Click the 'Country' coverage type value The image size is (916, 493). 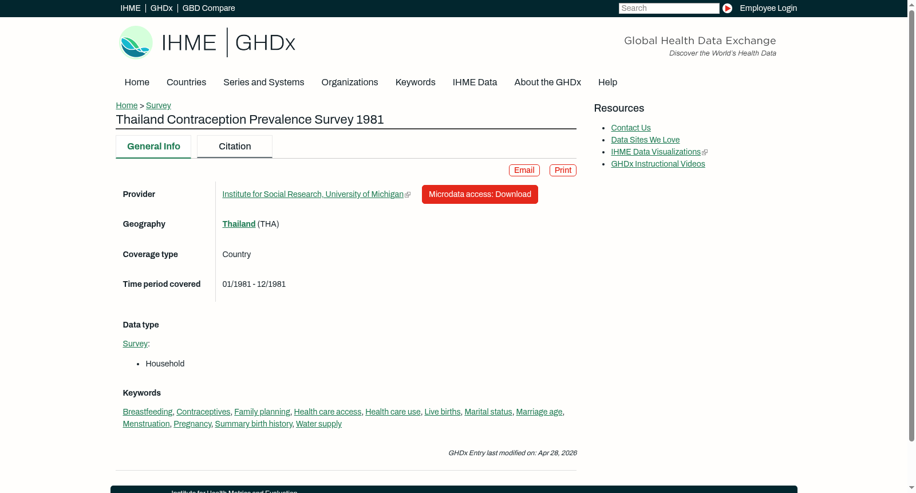(x=236, y=254)
